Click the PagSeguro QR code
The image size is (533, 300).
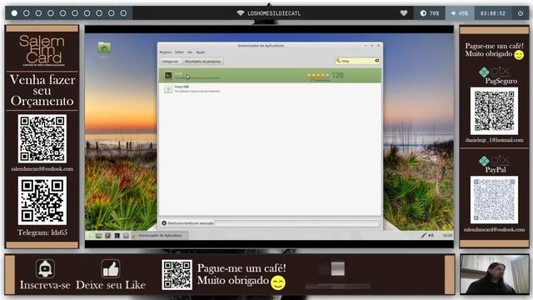tap(494, 111)
